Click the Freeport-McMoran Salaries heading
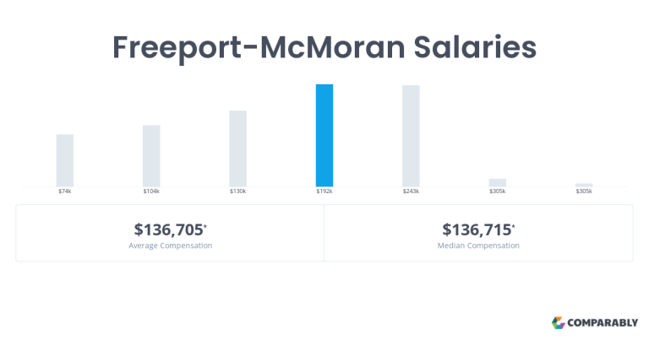Screen dimensions: 649x340 point(324,47)
